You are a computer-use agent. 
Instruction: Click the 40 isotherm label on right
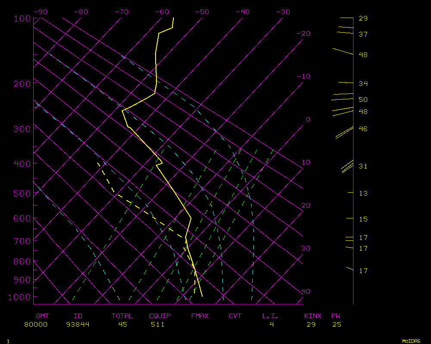[x=306, y=292]
